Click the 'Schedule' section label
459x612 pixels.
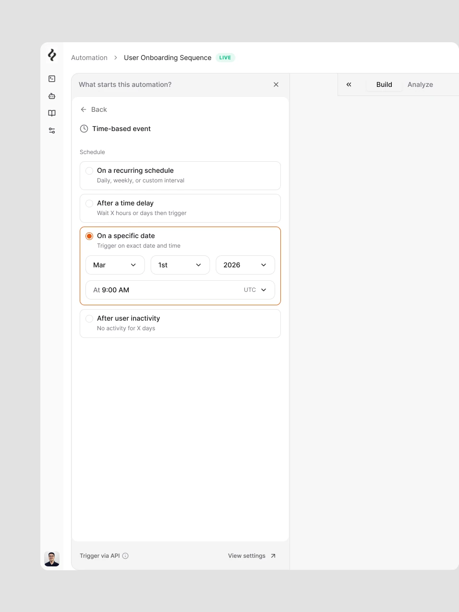[92, 152]
